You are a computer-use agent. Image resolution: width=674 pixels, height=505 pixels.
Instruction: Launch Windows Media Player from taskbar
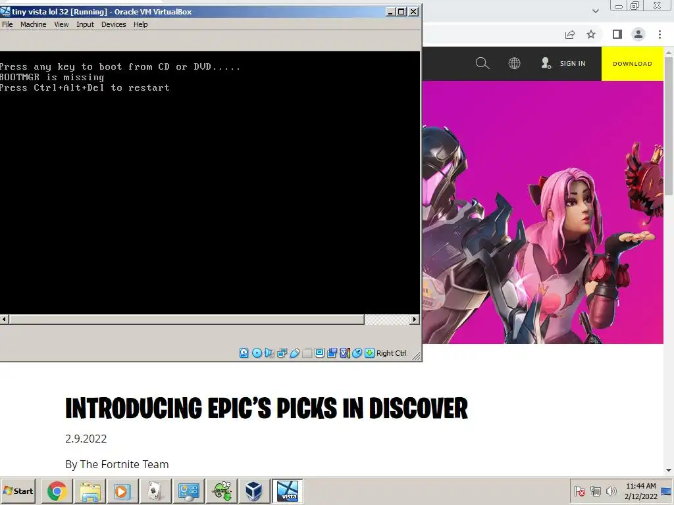click(x=122, y=491)
